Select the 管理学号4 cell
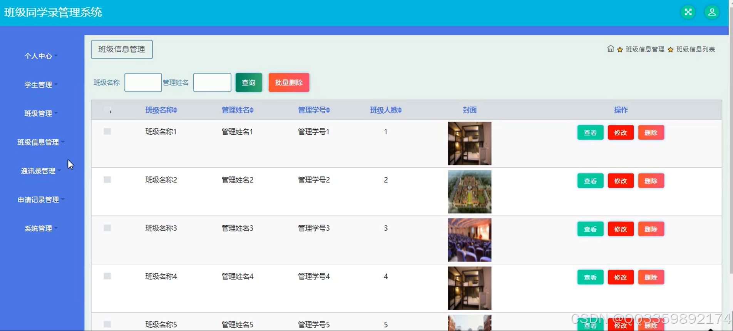 tap(314, 276)
